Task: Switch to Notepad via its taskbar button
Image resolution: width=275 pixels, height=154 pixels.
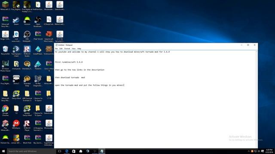Action: (x=102, y=151)
